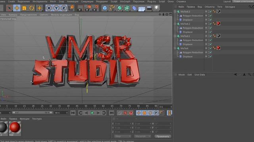
Task: Add a deformer object
Action: (x=134, y=8)
